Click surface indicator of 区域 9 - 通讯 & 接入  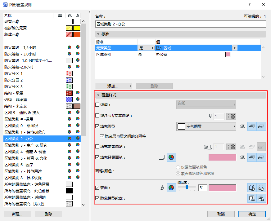click(x=78, y=112)
